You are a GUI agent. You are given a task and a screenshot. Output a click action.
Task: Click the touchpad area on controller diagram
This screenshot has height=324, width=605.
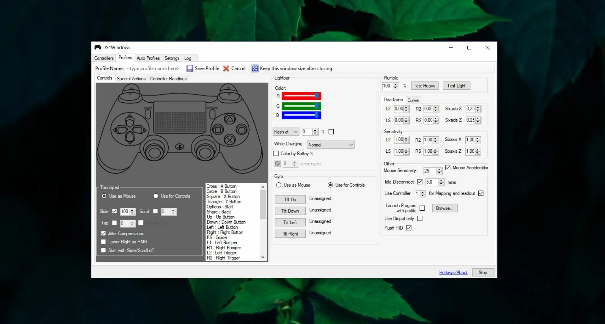click(180, 117)
